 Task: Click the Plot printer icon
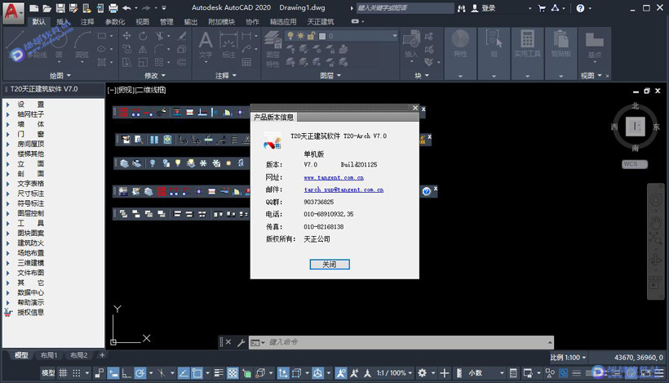(113, 8)
